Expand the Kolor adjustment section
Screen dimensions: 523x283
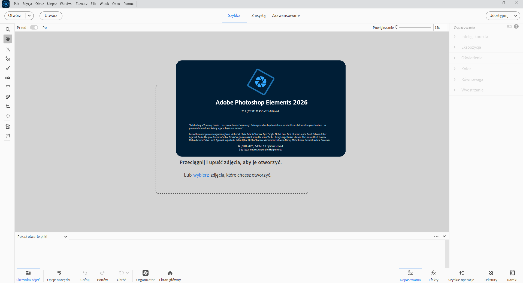coord(466,69)
